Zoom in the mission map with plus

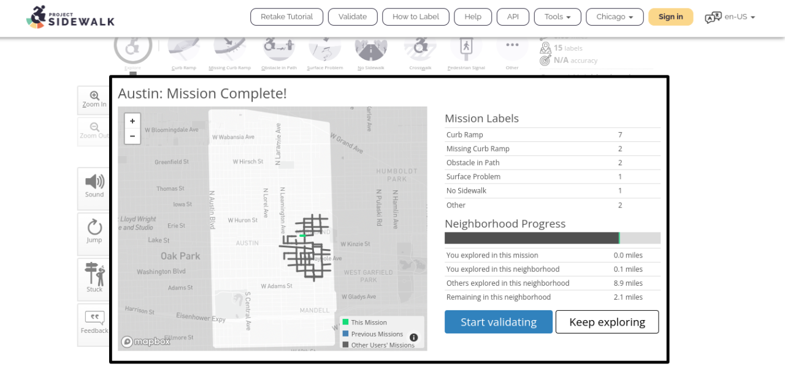coord(132,121)
